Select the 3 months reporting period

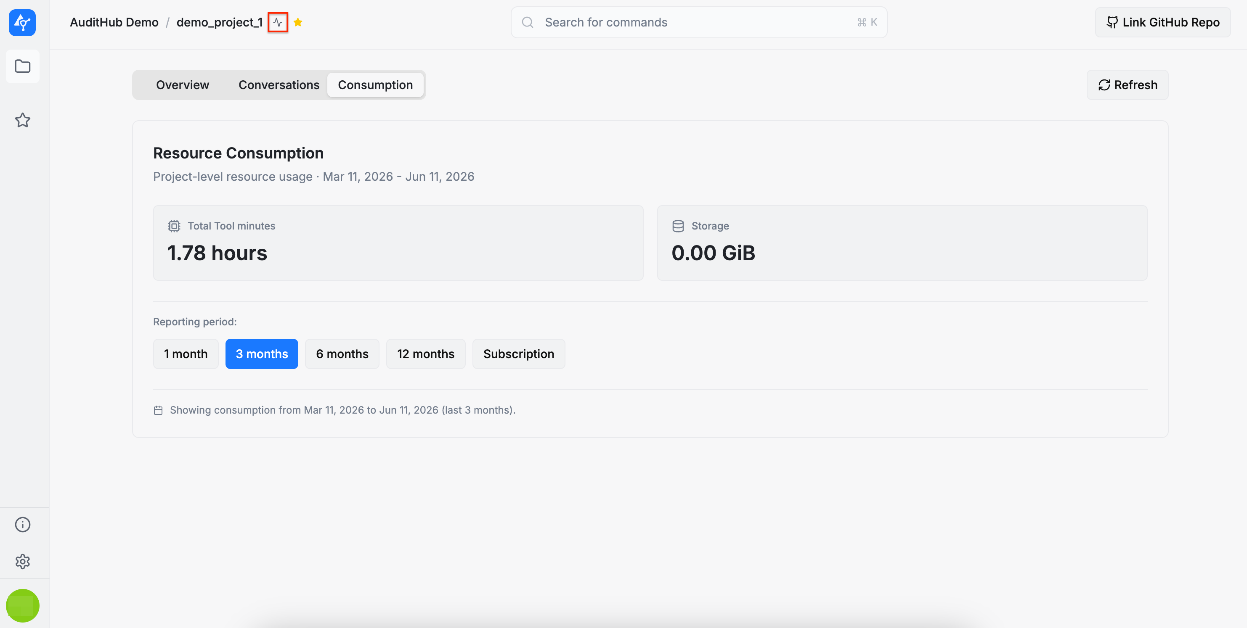[x=262, y=354]
